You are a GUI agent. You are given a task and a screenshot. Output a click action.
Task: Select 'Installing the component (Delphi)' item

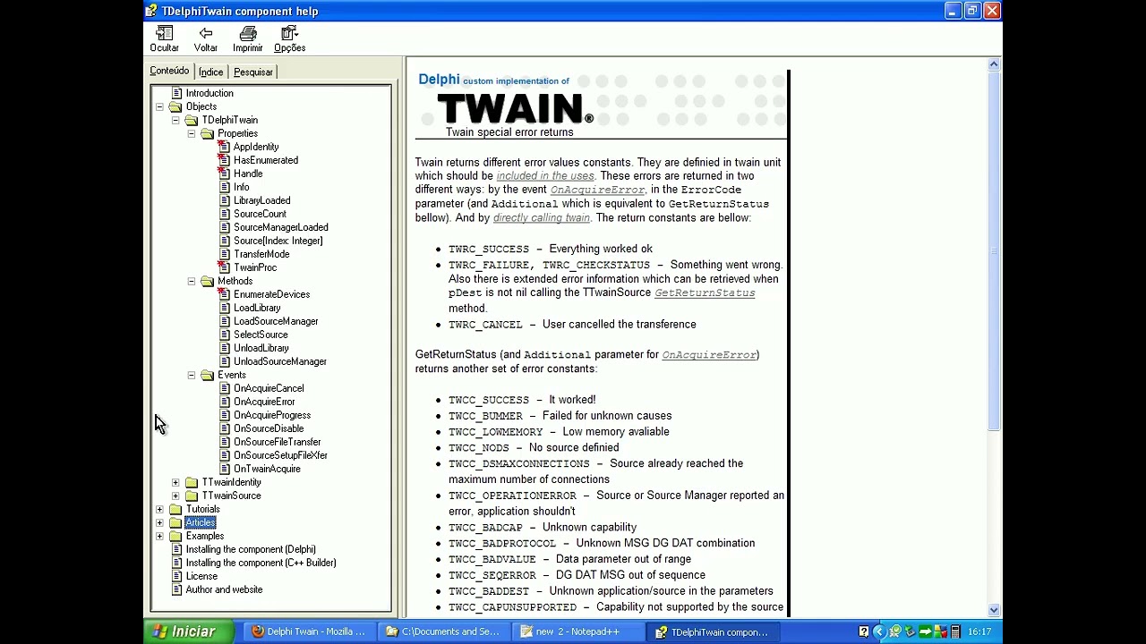pos(251,549)
